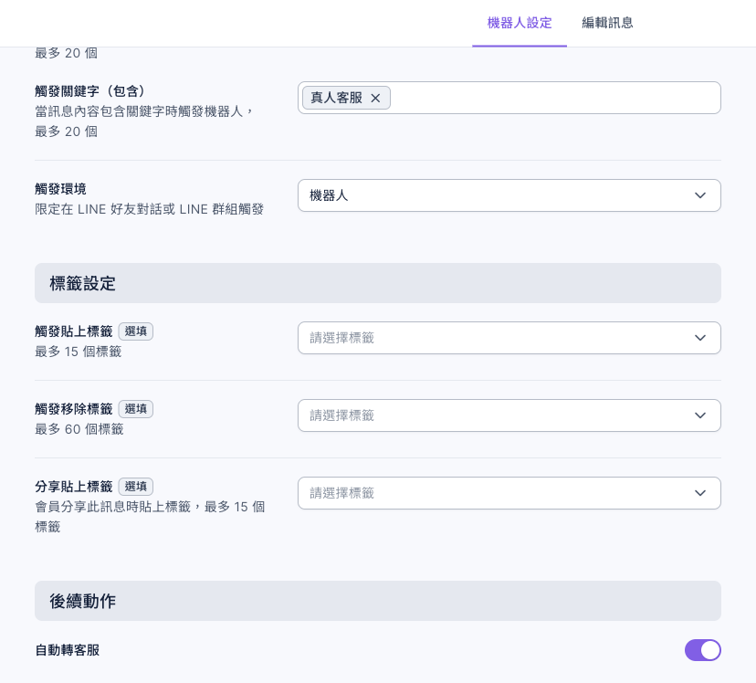Click the 選填 badge beside 觸發移除標籤
The image size is (756, 683).
coord(135,409)
